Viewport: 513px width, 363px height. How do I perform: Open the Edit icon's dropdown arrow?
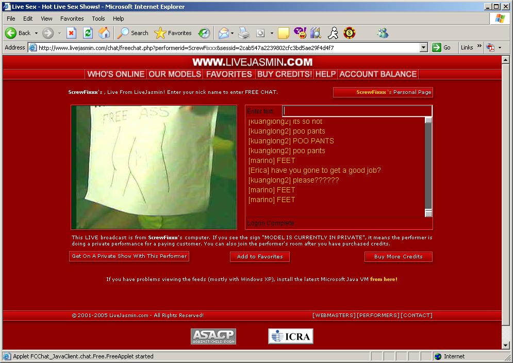tap(272, 33)
